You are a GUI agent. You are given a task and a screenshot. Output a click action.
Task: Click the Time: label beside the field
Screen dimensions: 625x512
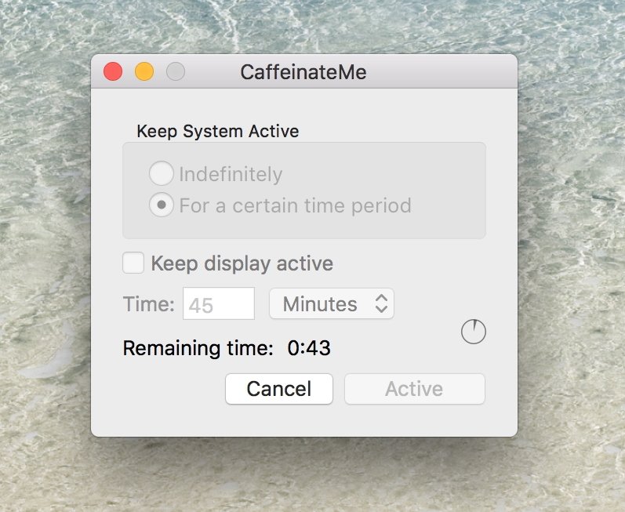(x=149, y=304)
